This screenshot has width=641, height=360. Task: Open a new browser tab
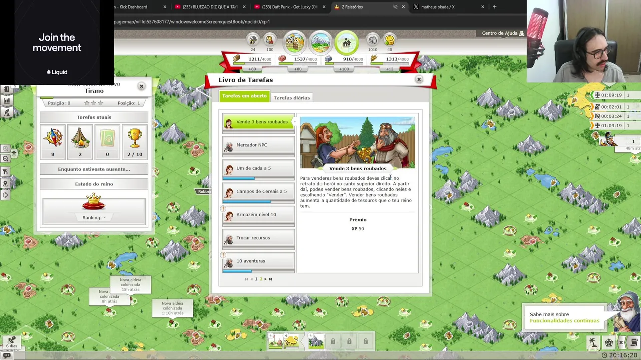(494, 7)
